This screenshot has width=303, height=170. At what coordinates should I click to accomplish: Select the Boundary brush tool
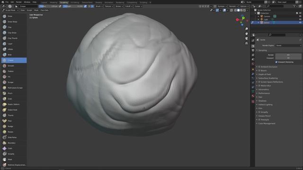coord(14,143)
